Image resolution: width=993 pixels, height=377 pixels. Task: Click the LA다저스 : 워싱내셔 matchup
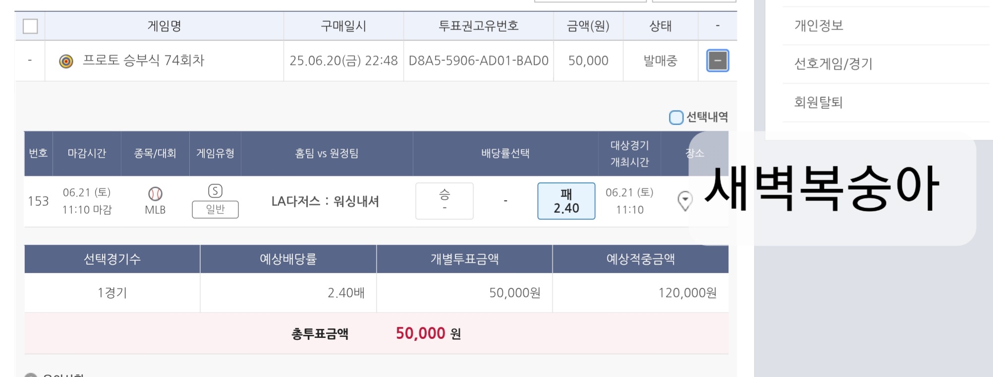click(x=325, y=201)
